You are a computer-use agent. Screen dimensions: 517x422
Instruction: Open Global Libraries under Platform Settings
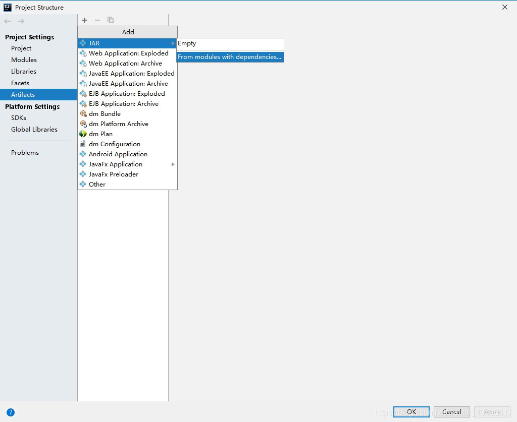[38, 130]
